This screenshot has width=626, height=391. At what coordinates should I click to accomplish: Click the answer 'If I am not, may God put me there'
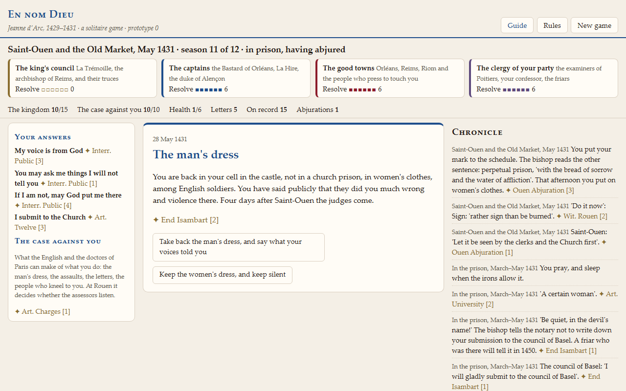click(68, 195)
